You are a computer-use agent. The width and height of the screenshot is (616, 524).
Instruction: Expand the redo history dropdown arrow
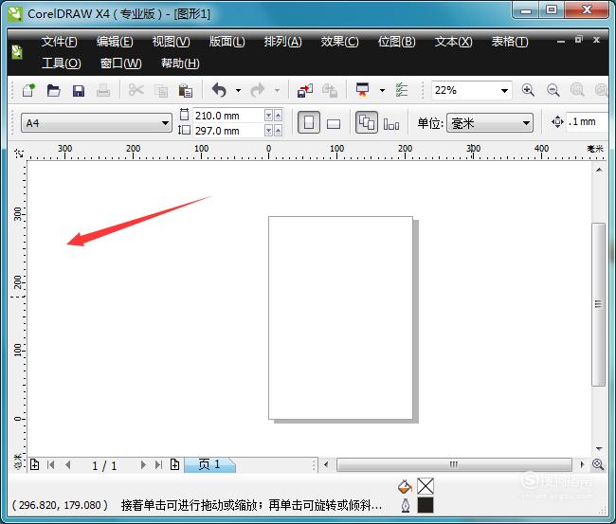[277, 91]
